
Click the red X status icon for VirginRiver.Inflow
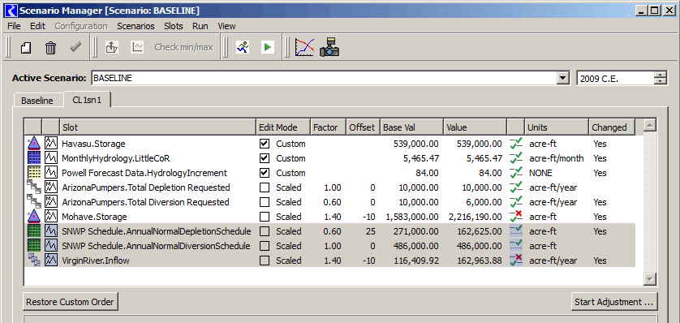[x=516, y=261]
